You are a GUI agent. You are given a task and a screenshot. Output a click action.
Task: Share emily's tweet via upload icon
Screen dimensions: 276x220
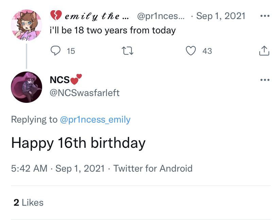[264, 51]
